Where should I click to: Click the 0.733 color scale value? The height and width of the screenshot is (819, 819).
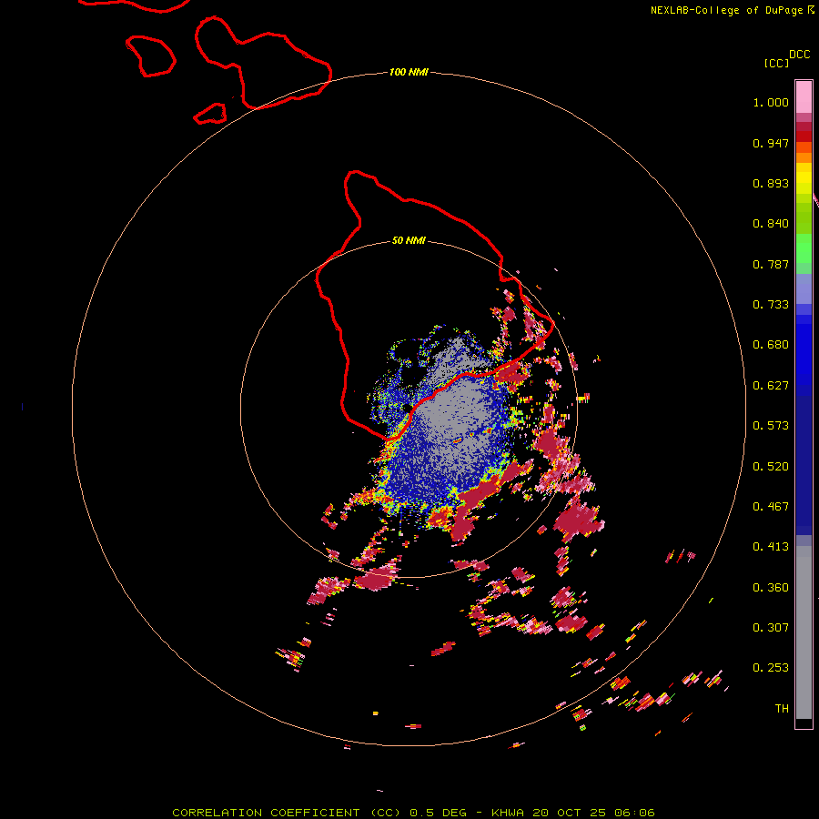coord(771,305)
